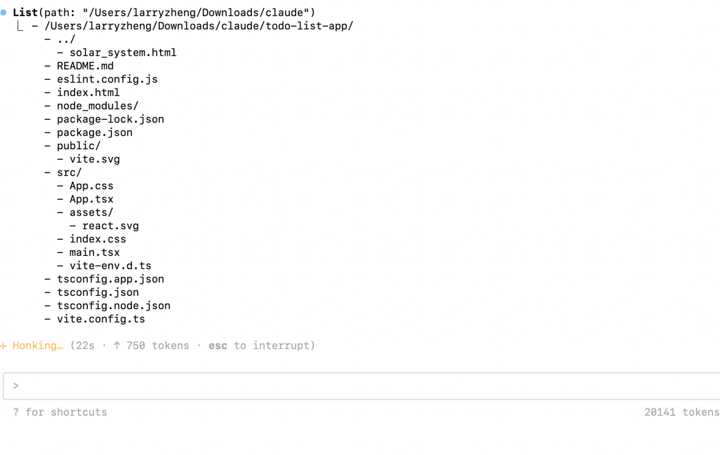Click the Honking status text
This screenshot has width=720, height=455.
(38, 346)
